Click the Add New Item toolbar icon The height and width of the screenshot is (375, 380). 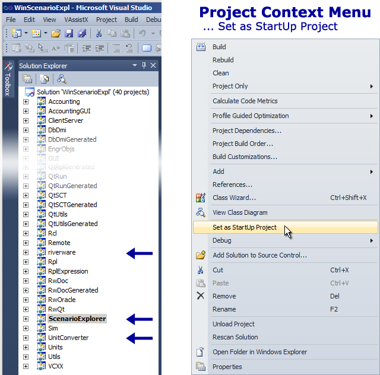[x=36, y=33]
